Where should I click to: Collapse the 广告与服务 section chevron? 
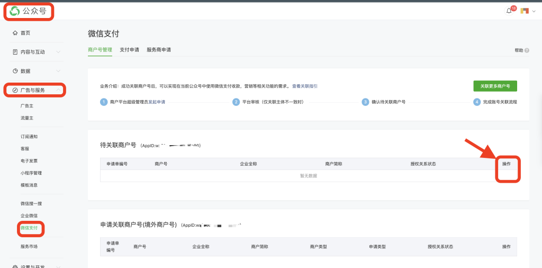pos(58,90)
